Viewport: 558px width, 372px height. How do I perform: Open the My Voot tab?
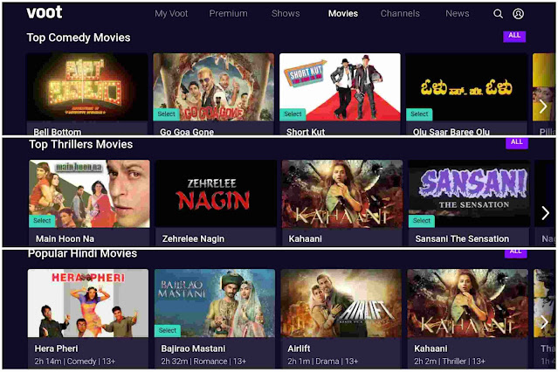pyautogui.click(x=171, y=13)
